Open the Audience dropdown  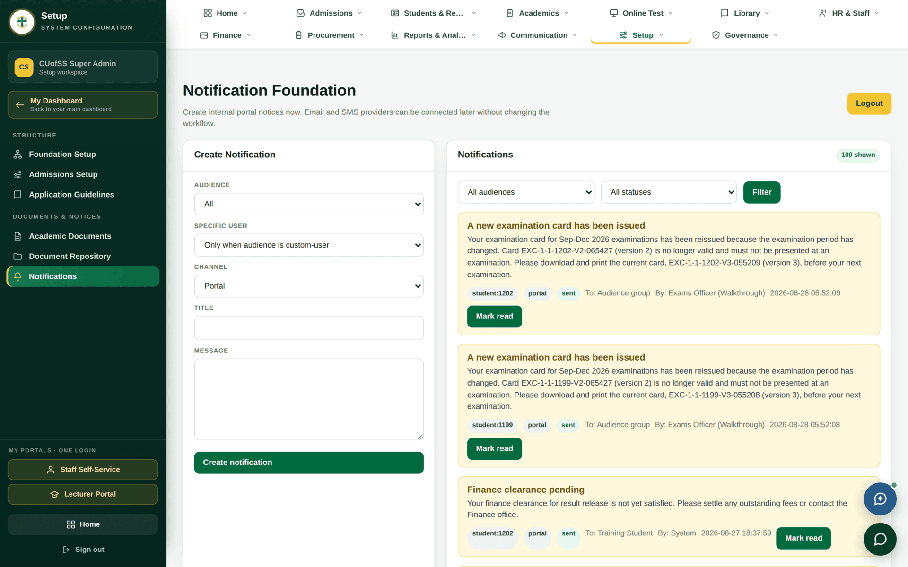tap(309, 204)
